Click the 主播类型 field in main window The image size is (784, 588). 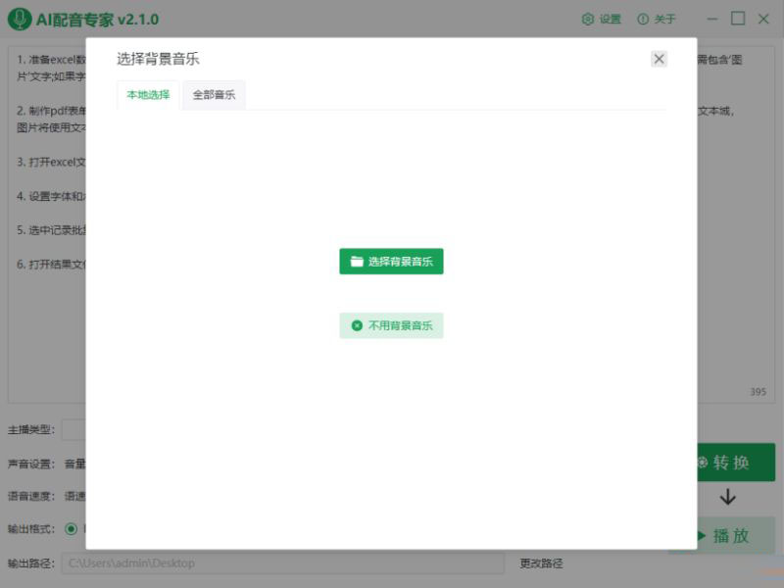(x=73, y=429)
